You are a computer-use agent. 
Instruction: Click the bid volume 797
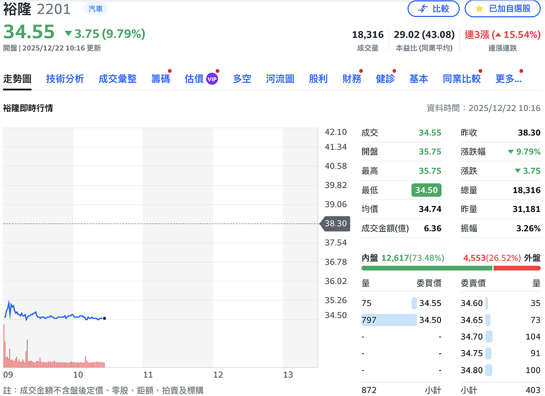pyautogui.click(x=369, y=320)
